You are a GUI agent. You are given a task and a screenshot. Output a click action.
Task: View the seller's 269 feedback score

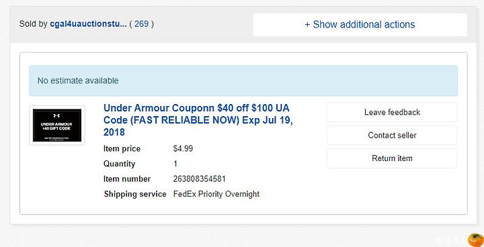[x=141, y=24]
